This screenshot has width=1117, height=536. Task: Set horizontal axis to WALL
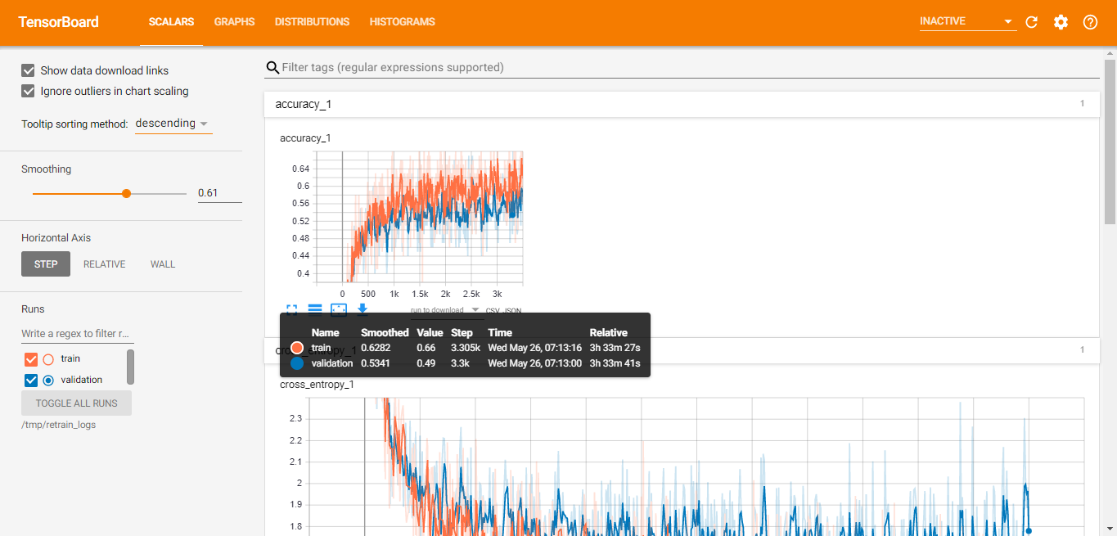163,264
